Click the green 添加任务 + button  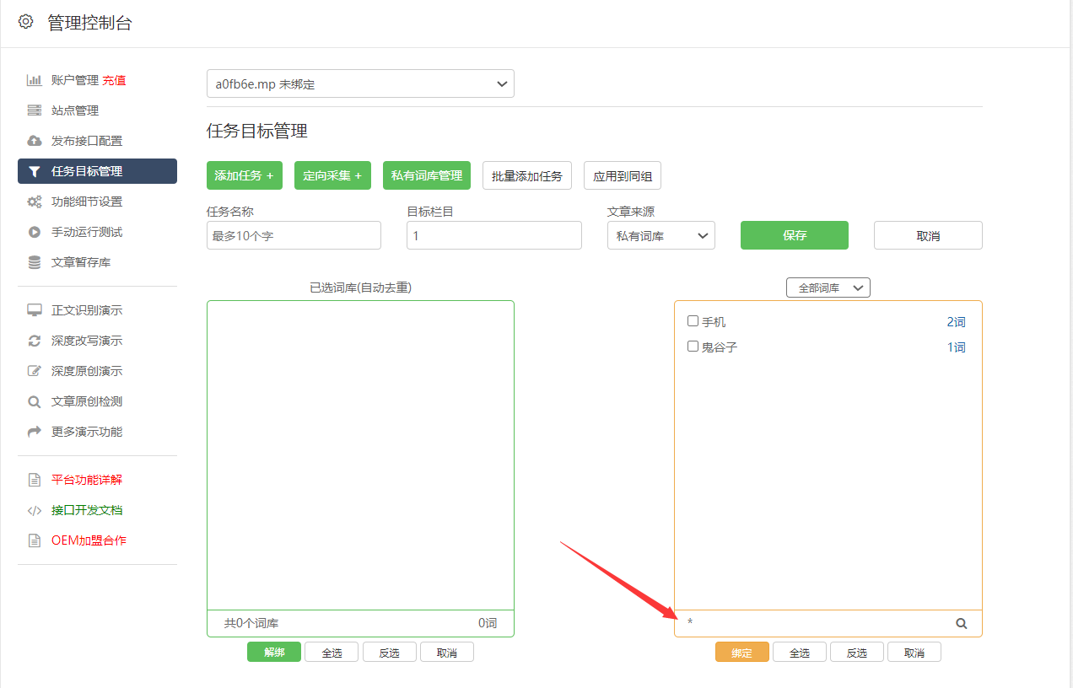pyautogui.click(x=244, y=175)
